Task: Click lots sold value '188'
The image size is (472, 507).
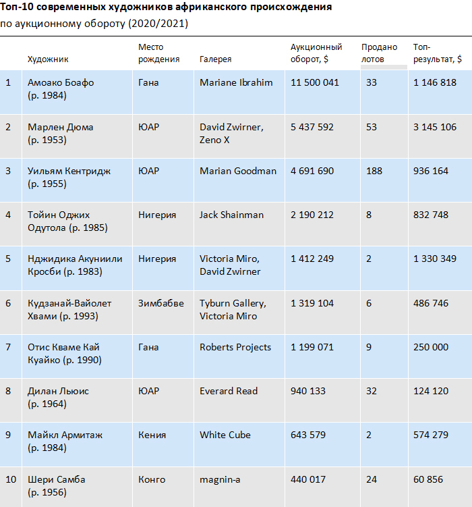Action: (374, 171)
